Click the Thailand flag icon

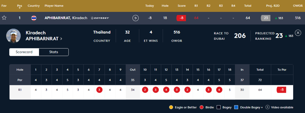coord(34,18)
